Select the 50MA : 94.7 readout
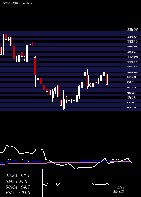Screen dimensions: 141x197 tap(17, 187)
